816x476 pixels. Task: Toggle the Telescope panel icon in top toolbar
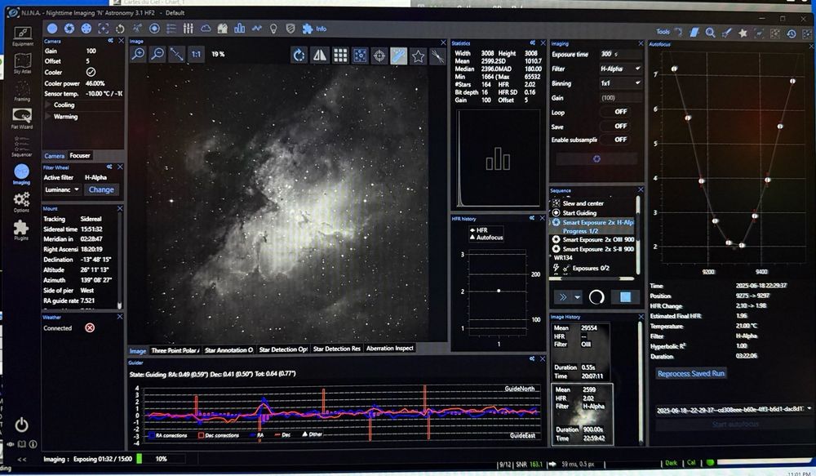137,29
